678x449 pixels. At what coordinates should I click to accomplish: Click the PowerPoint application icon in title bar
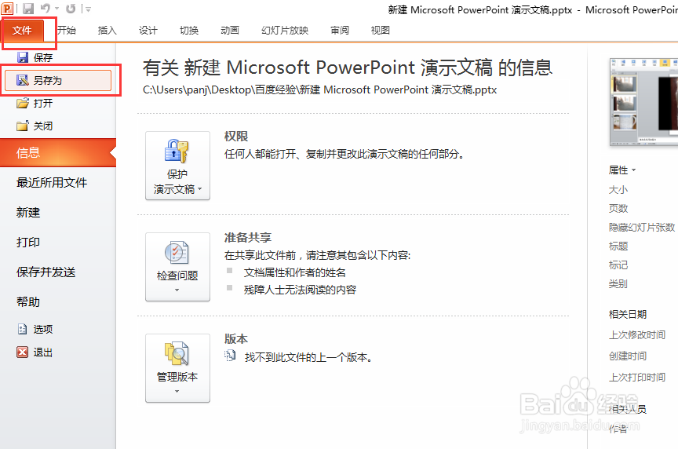click(x=7, y=8)
